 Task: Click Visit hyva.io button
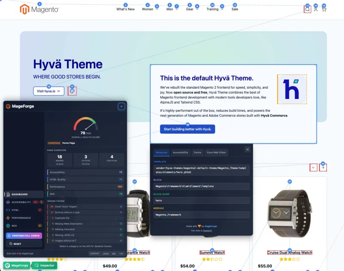(x=49, y=91)
